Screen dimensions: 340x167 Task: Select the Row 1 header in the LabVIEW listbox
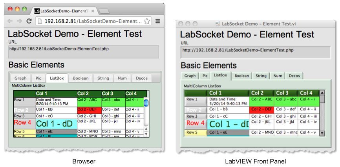pyautogui.click(x=196, y=101)
